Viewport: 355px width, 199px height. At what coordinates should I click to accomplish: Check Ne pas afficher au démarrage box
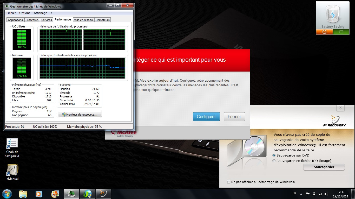click(228, 182)
